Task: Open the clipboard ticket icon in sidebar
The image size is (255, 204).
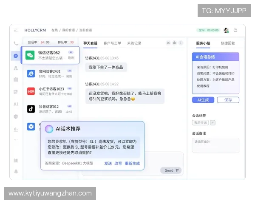Action: point(16,79)
